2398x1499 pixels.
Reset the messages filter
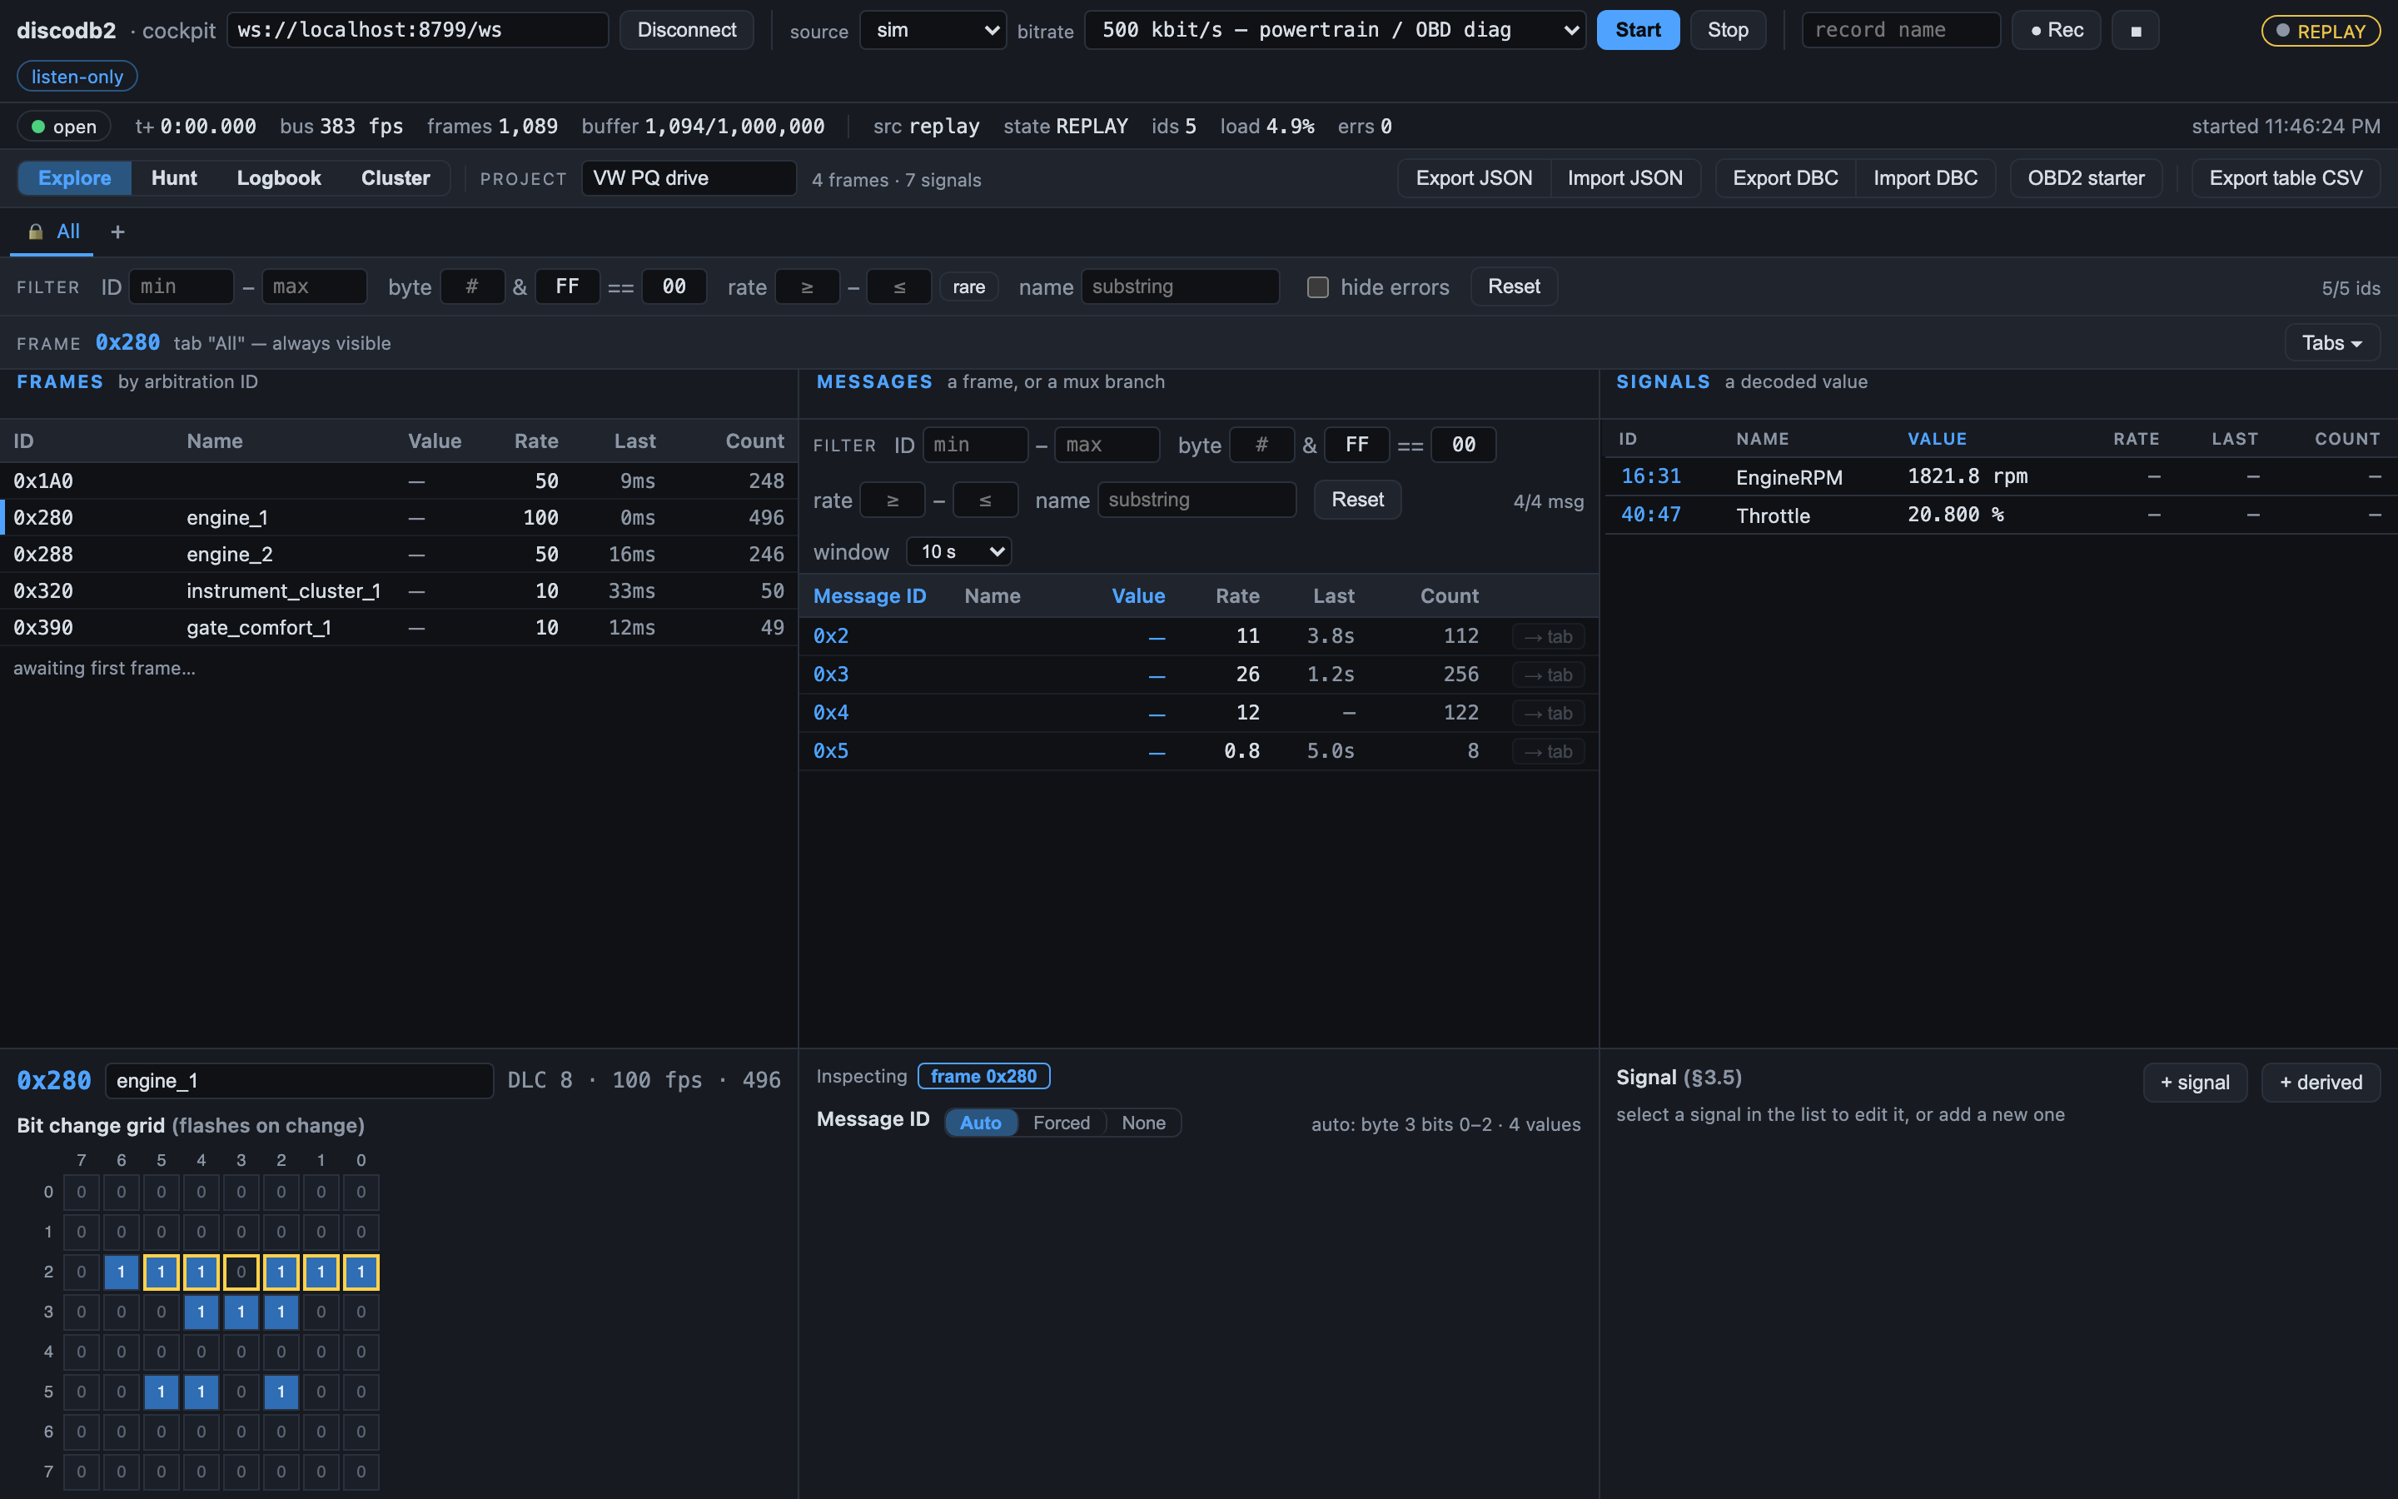coord(1357,500)
